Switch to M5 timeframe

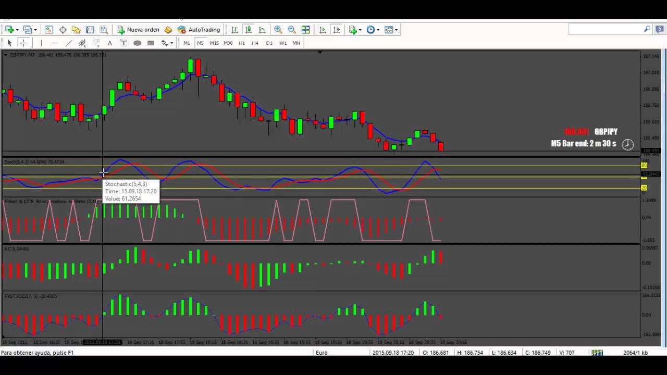200,43
